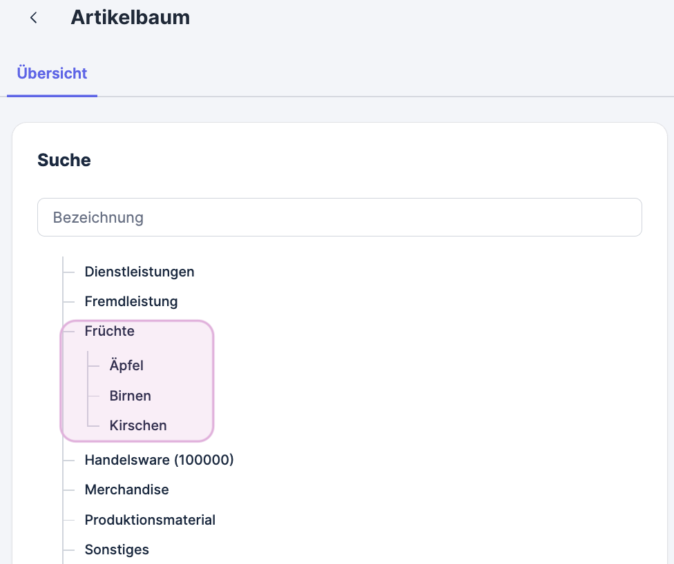Click the Suche section heading
Viewport: 674px width, 564px height.
64,161
